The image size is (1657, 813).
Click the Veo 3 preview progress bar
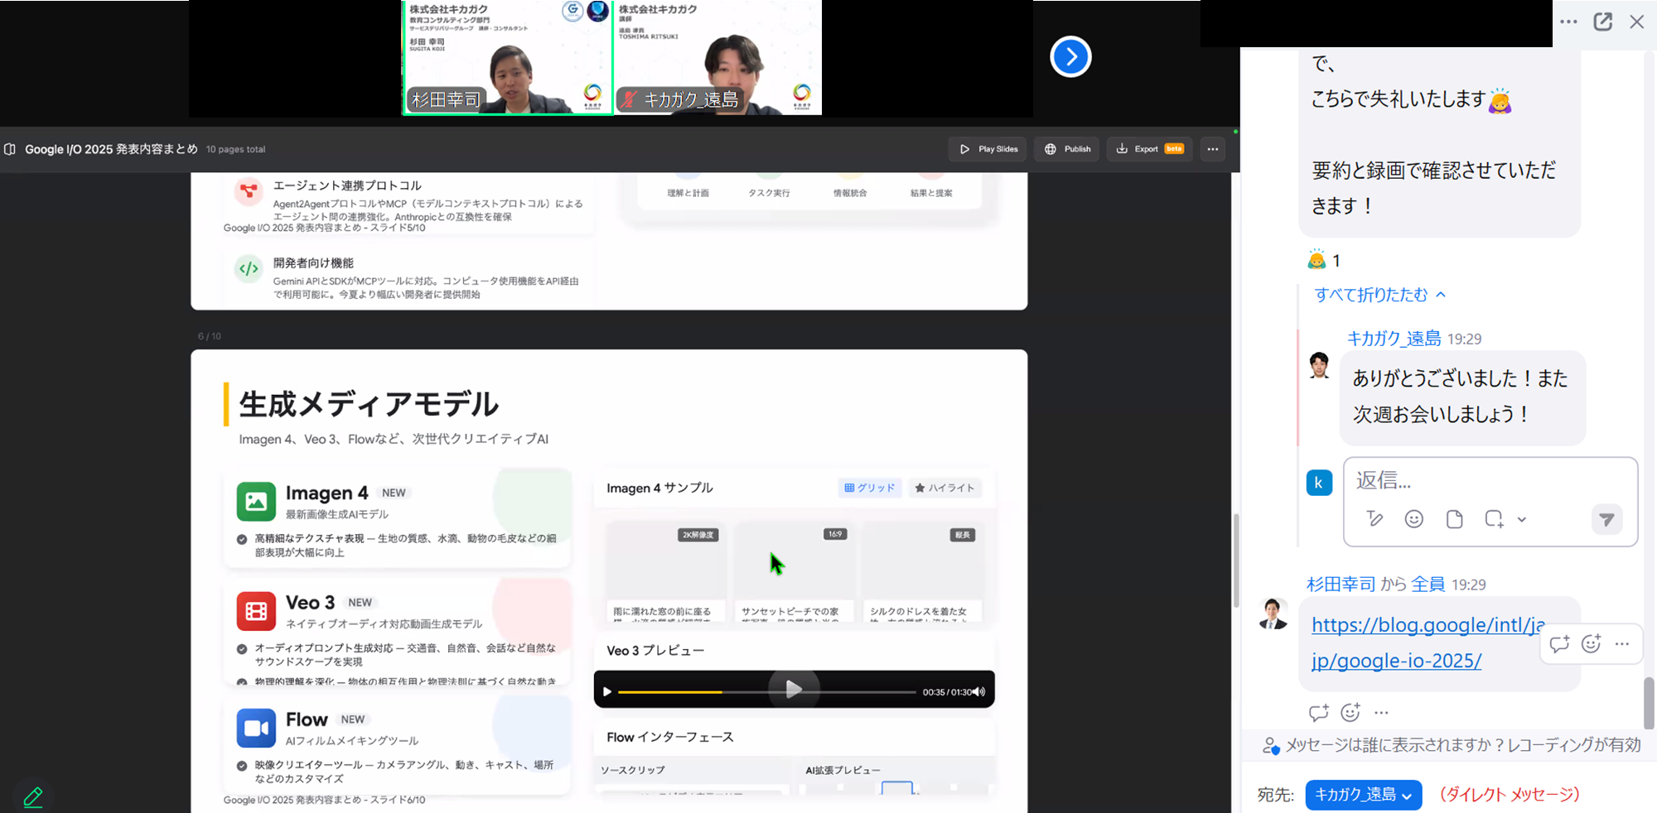tap(766, 691)
